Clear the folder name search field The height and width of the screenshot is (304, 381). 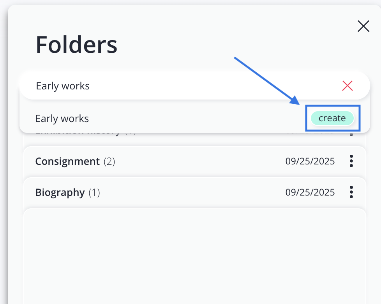coord(347,86)
